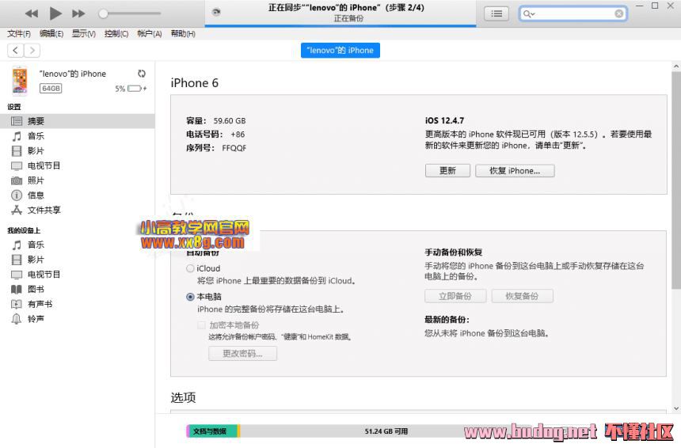
Task: Open the 显示(V) menu
Action: [84, 33]
